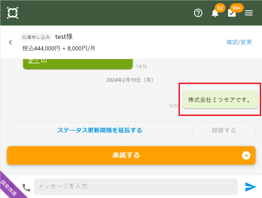
Task: Click the 辞退する button
Action: point(224,131)
